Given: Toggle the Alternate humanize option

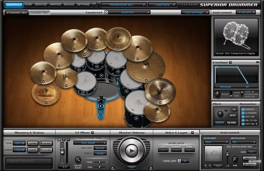Looking at the screenshot, I should click(243, 113).
